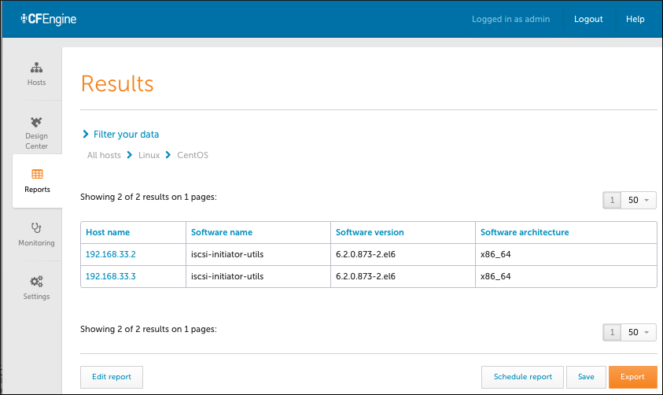Open the Help menu item
Screen dimensions: 663x395
pos(635,19)
